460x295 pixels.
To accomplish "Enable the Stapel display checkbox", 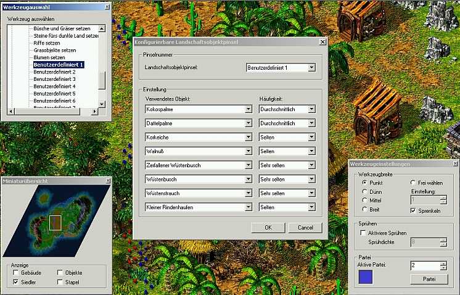I will pyautogui.click(x=60, y=282).
